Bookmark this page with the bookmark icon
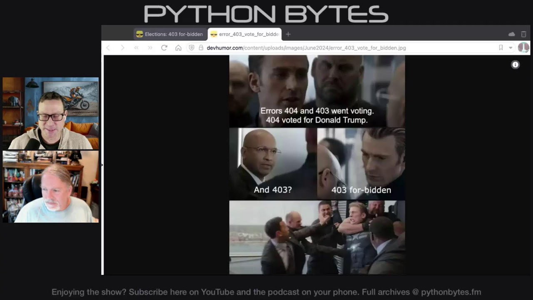Viewport: 533px width, 300px height. tap(501, 48)
